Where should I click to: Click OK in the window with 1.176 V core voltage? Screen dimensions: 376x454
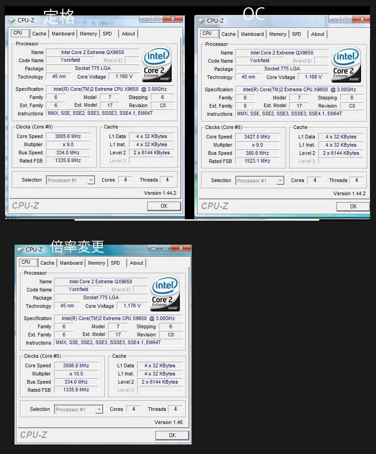(x=172, y=435)
